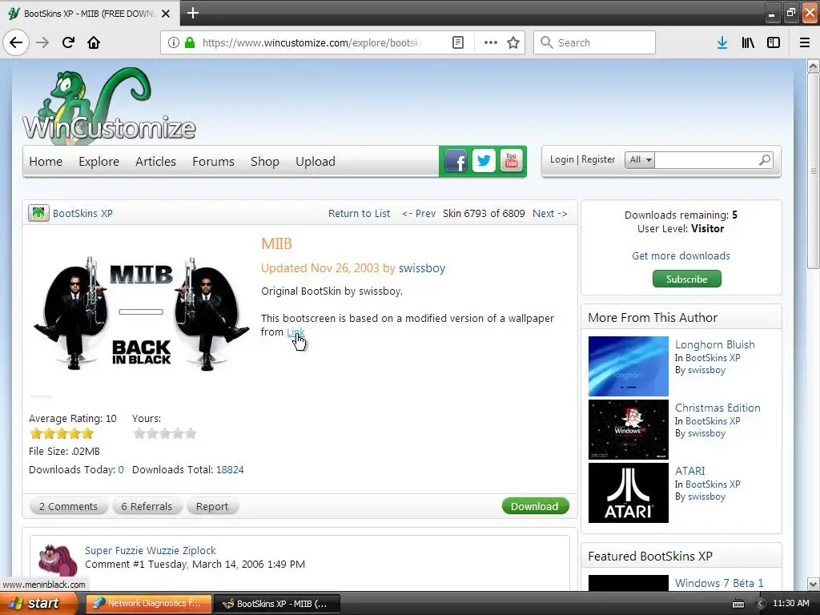The image size is (820, 615).
Task: Open the Upload menu item
Action: (316, 161)
